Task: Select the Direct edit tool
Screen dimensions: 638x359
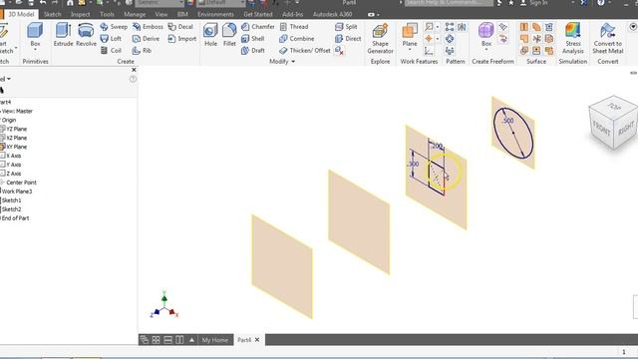Action: click(x=348, y=39)
